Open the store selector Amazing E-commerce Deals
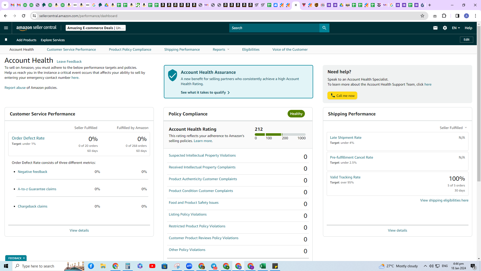Screen dimensions: 481x271 tap(96, 28)
